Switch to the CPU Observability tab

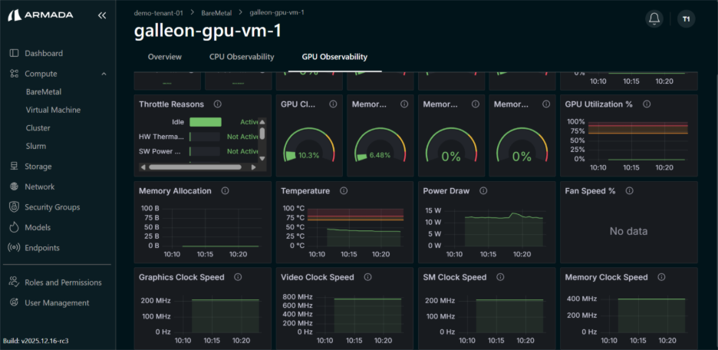click(242, 57)
